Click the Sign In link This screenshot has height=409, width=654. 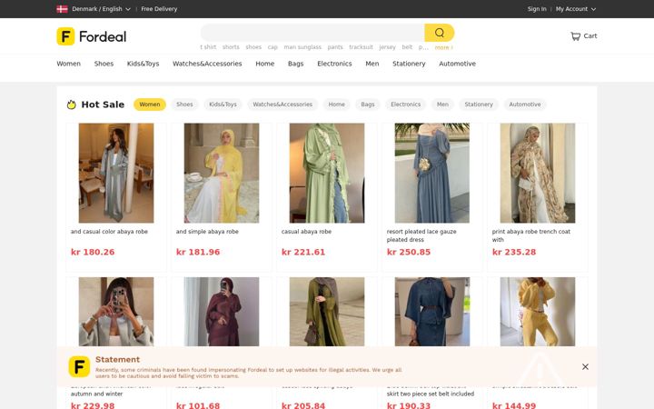(537, 9)
